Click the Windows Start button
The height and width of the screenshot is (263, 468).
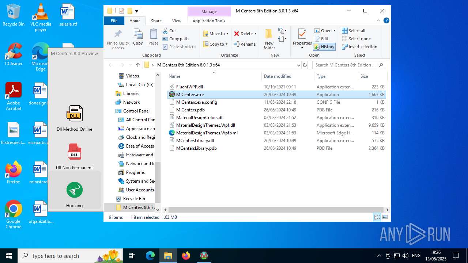click(x=9, y=256)
